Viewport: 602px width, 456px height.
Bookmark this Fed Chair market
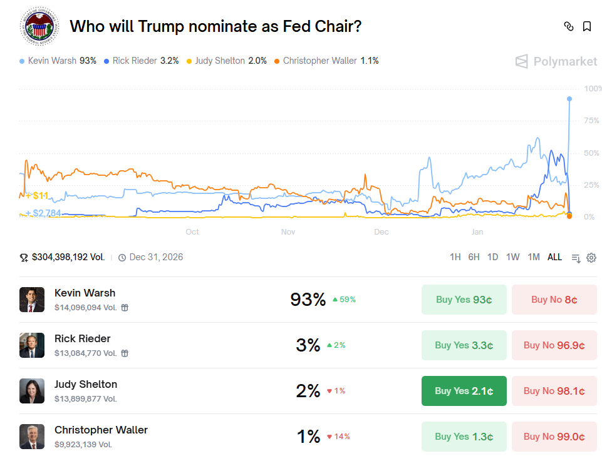tap(587, 26)
